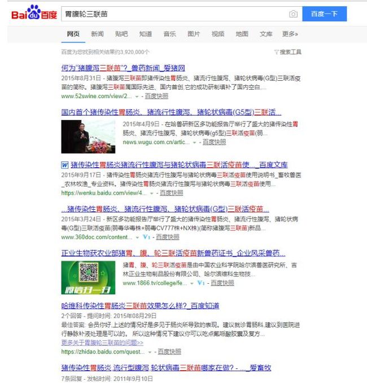
Task: Open 百度快照 for wenku.baidu.com result
Action: 172,193
